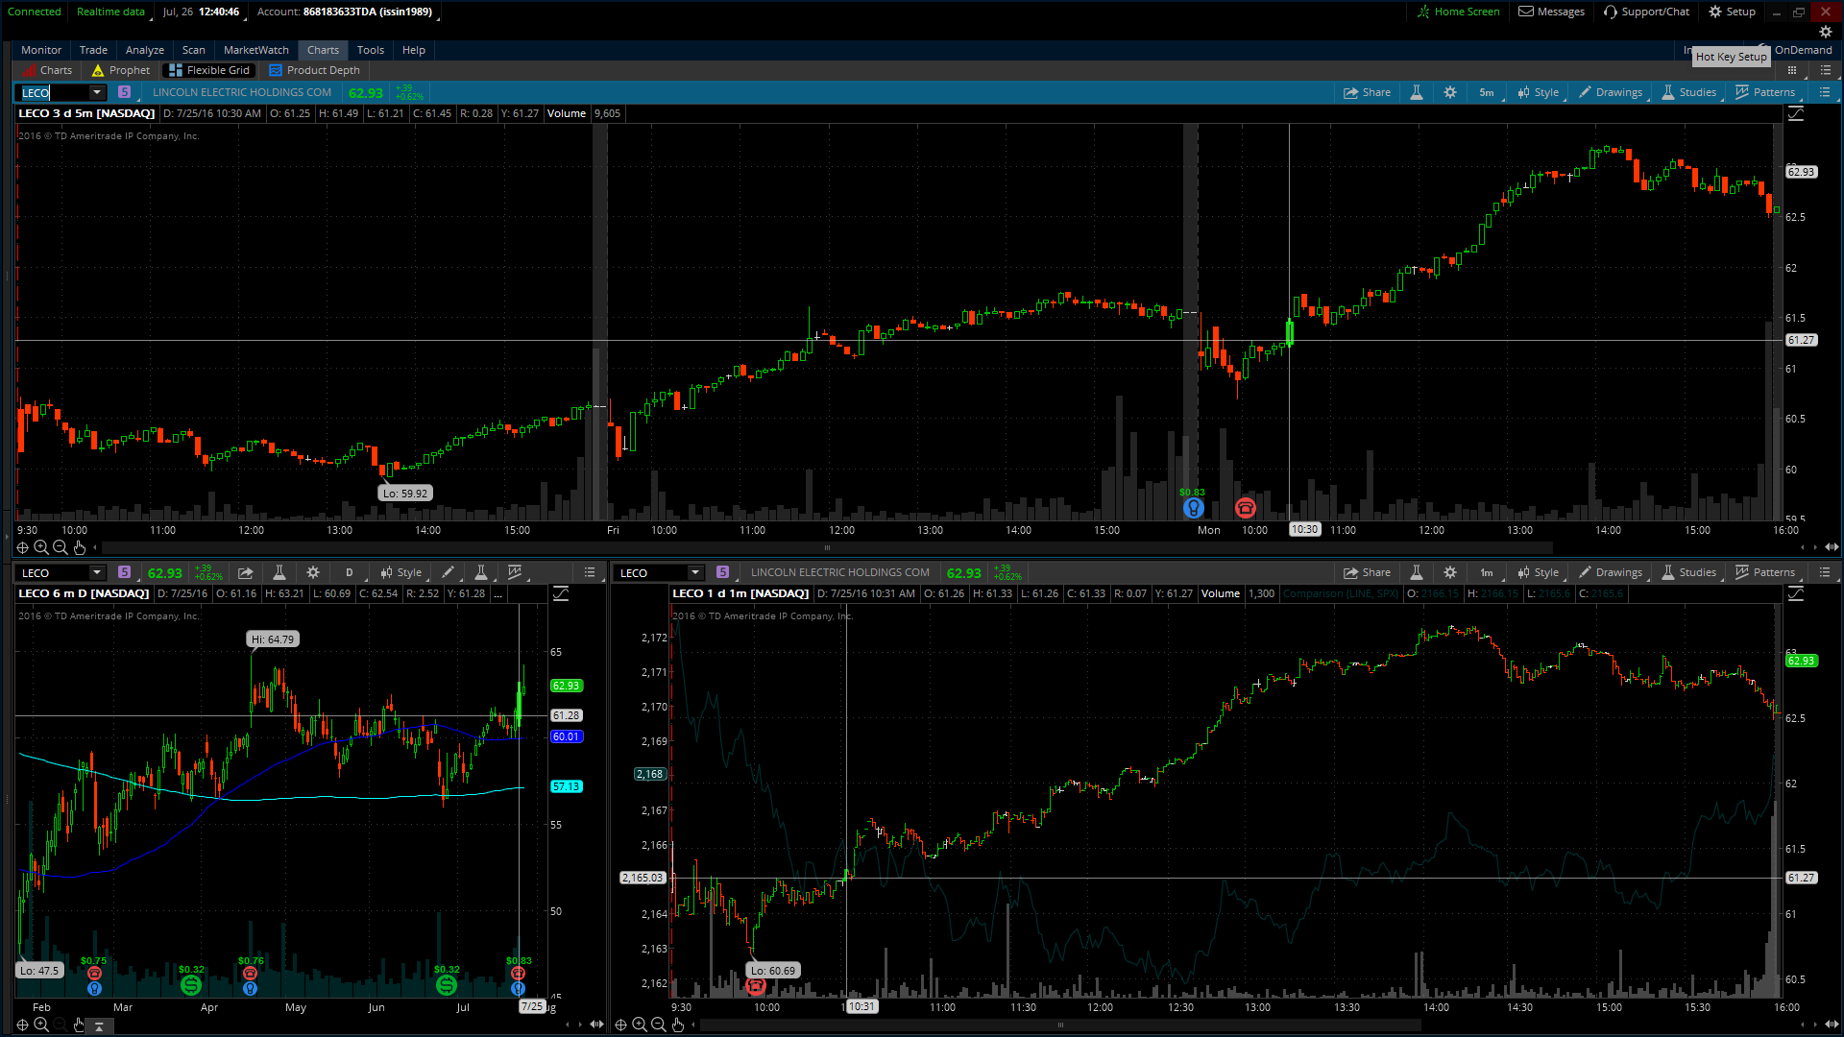
Task: Open list menu icon in bottom-left chart toolbar
Action: pyautogui.click(x=590, y=572)
